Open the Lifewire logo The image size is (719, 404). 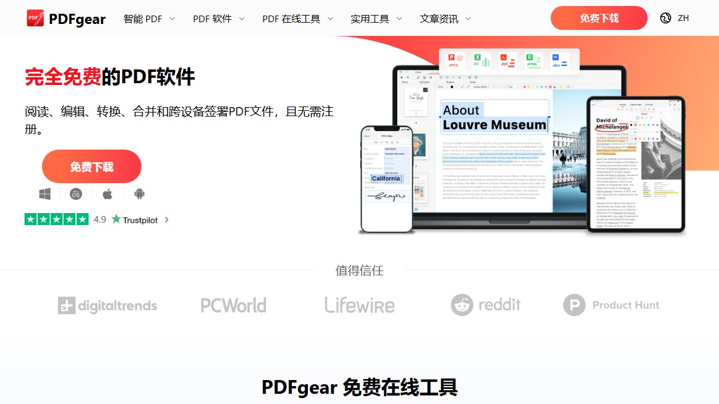tap(359, 305)
